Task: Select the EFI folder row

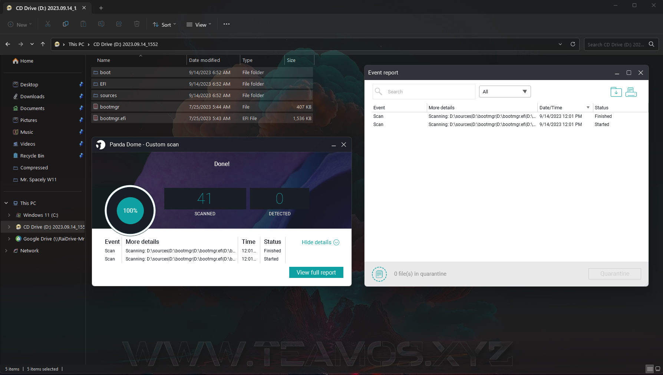Action: click(202, 84)
